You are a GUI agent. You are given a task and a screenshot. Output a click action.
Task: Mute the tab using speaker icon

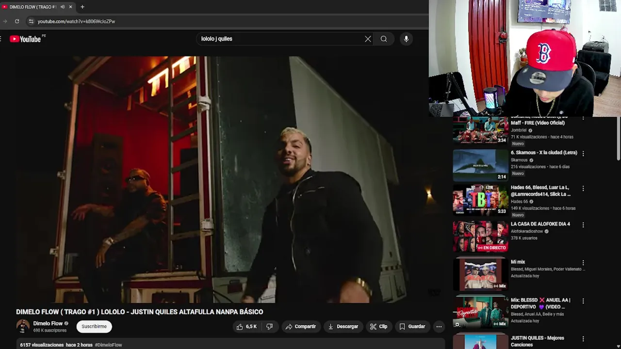pos(63,7)
